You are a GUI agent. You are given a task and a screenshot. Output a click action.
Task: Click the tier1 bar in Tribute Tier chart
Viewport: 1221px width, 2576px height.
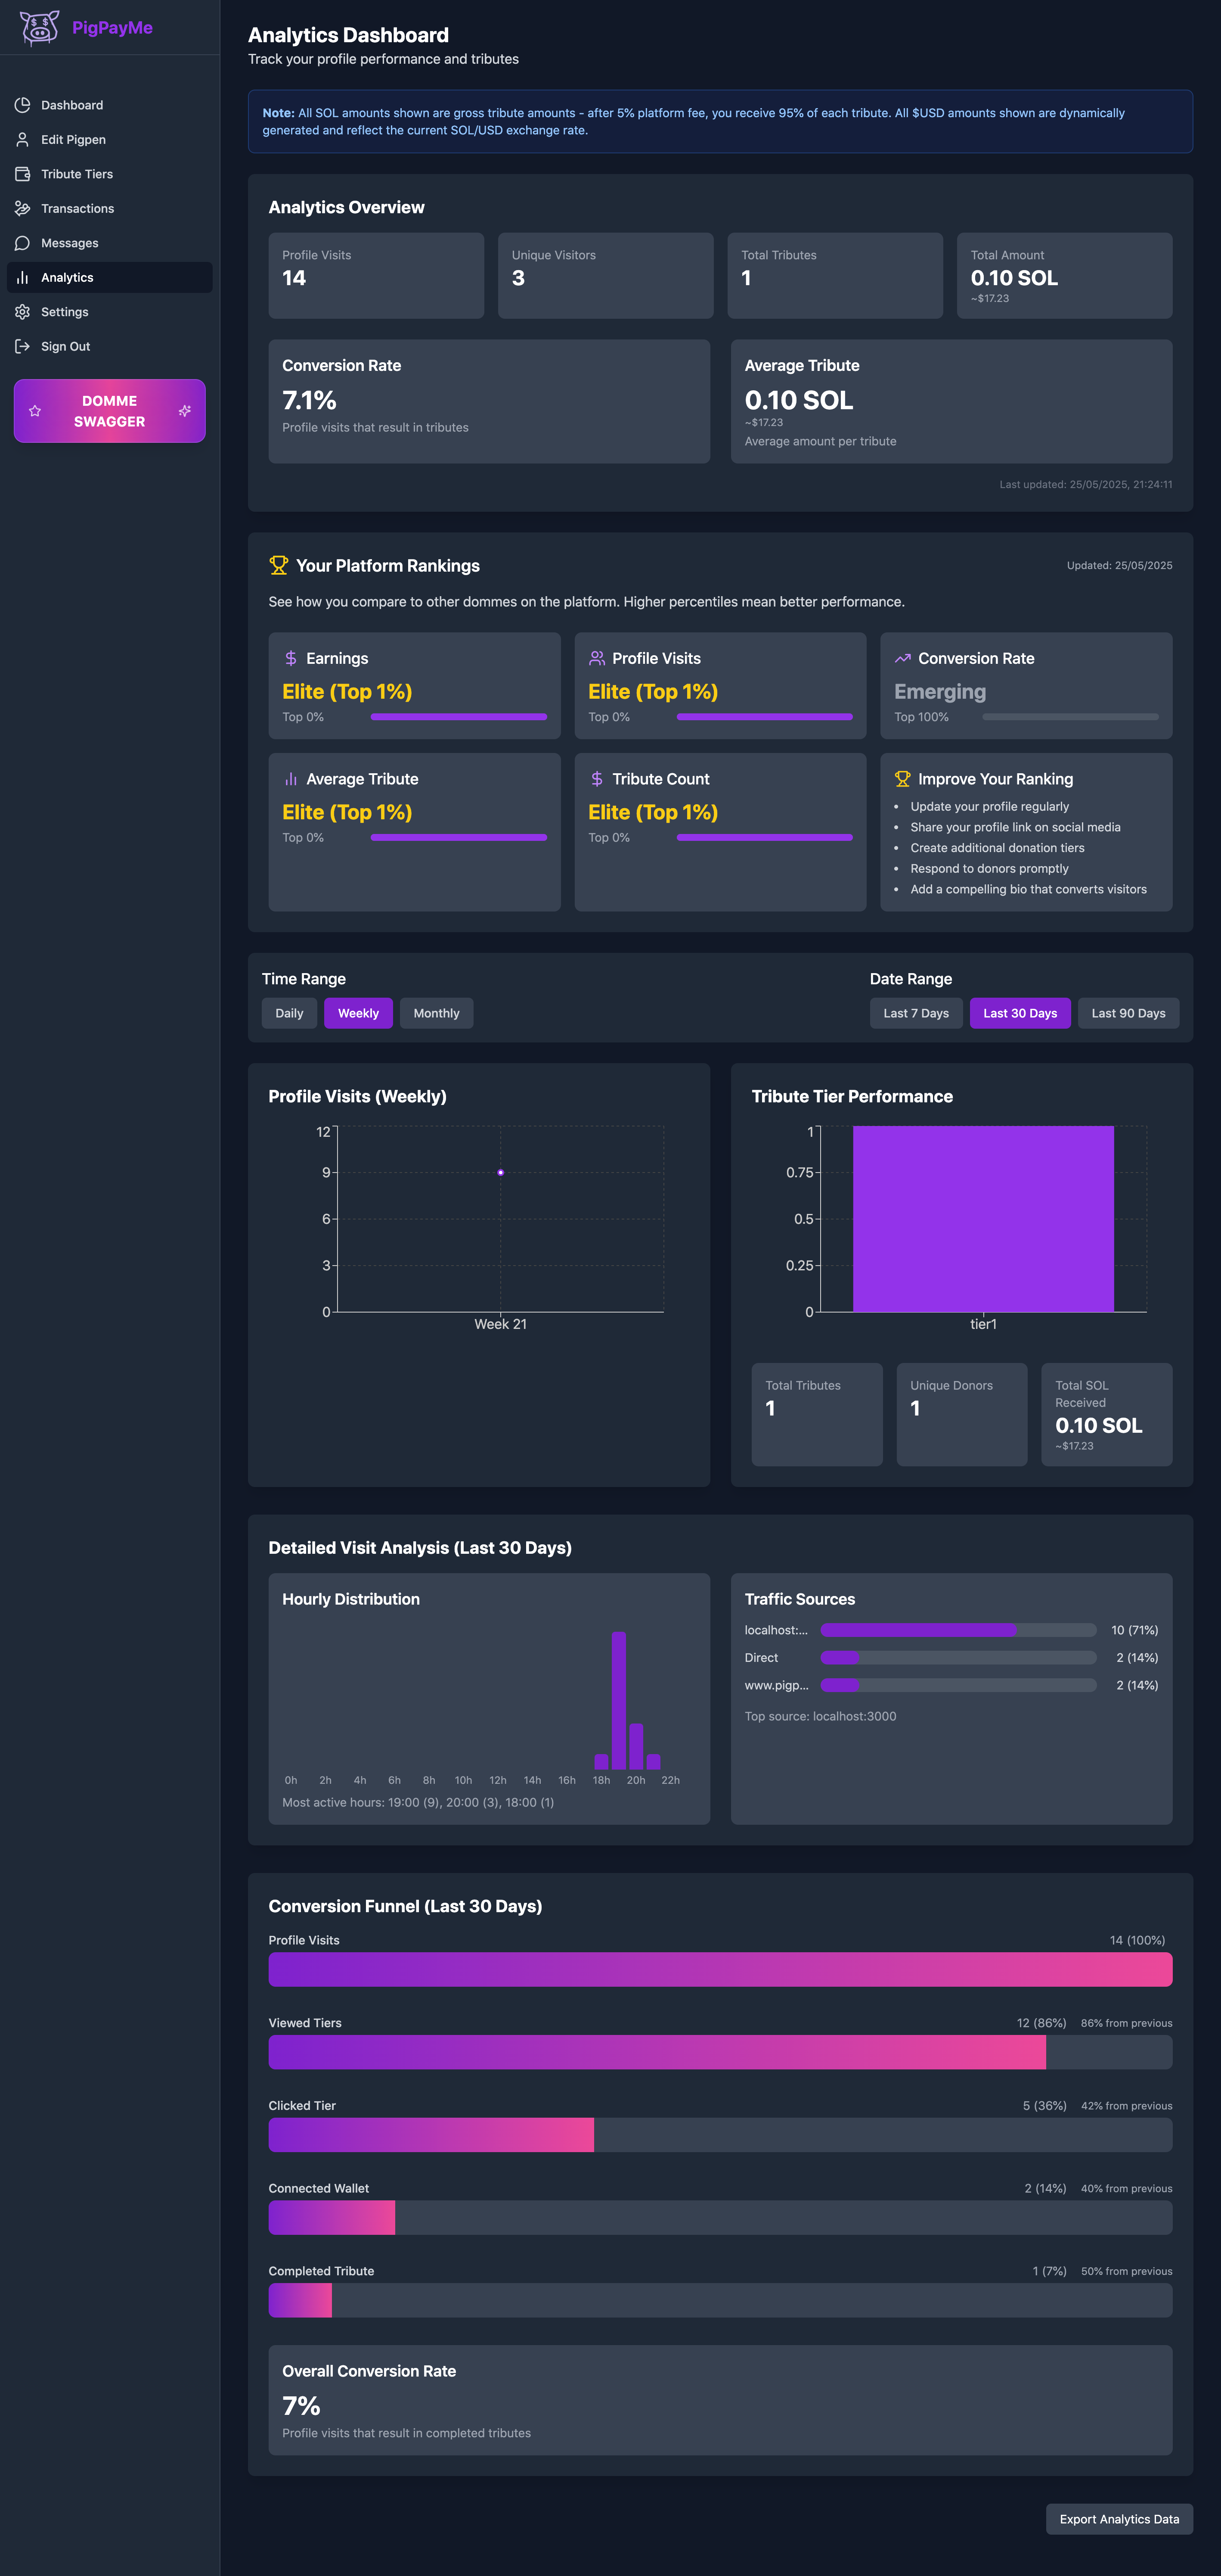coord(983,1219)
